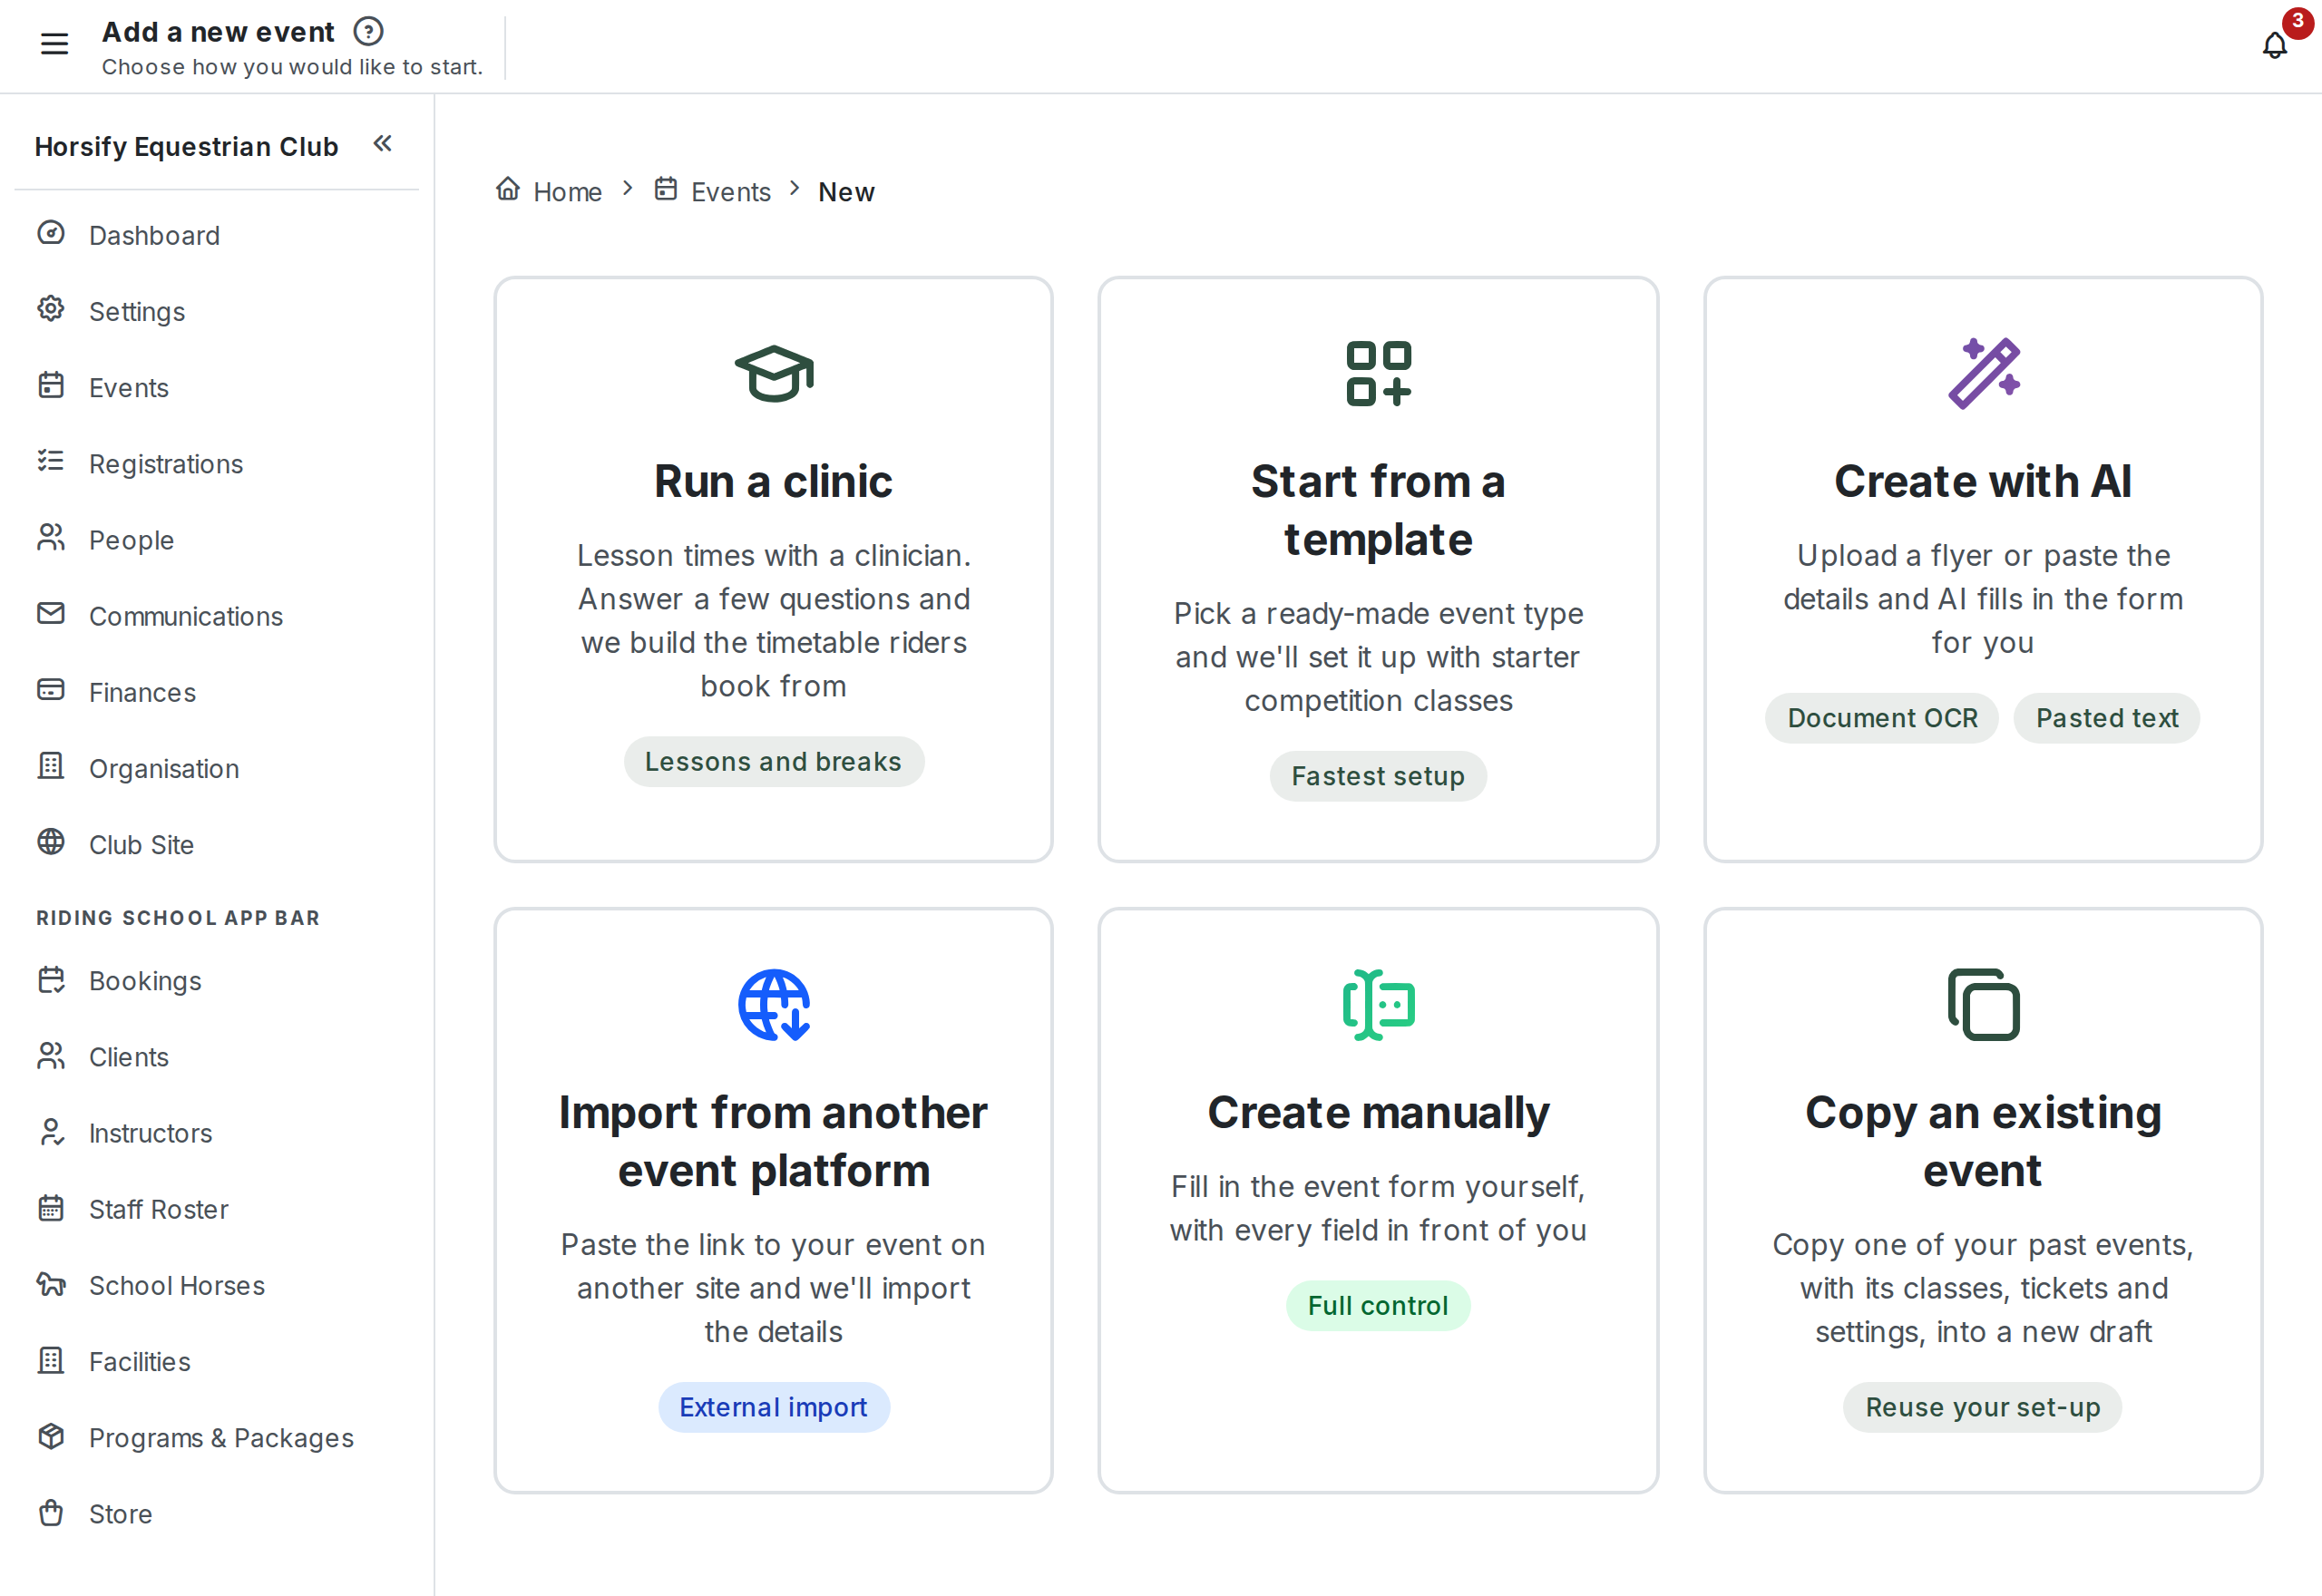
Task: Click the Registrations checklist icon
Action: 51,462
